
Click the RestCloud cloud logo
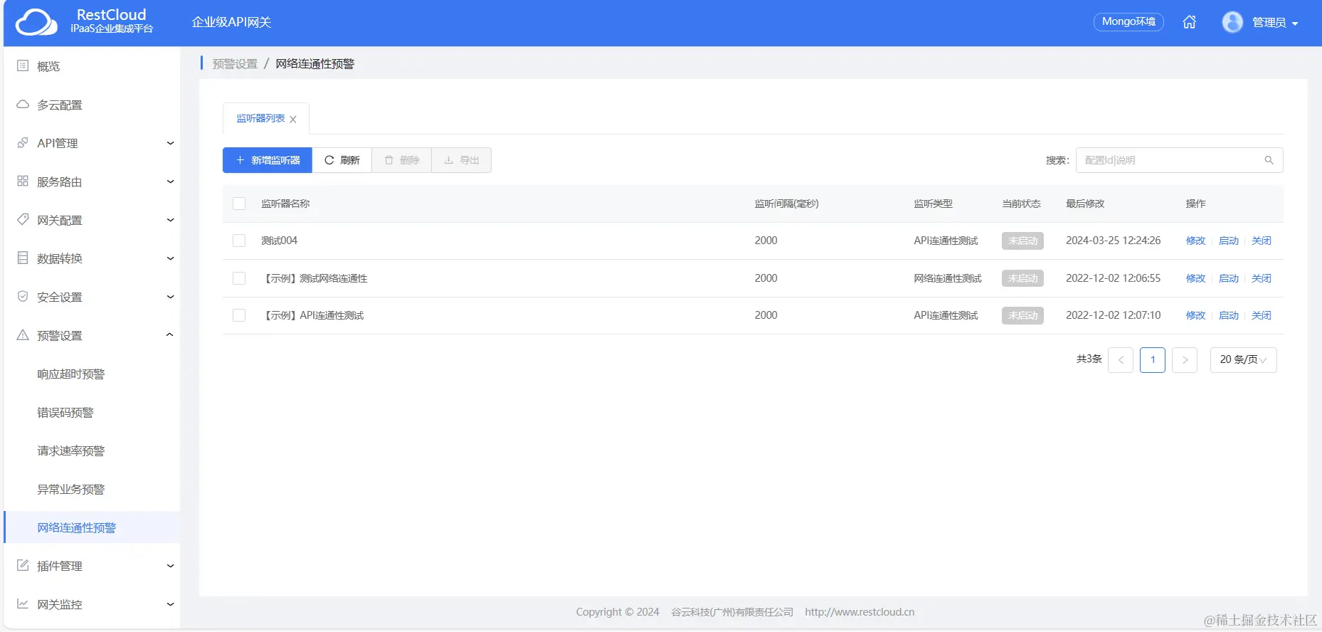(36, 22)
